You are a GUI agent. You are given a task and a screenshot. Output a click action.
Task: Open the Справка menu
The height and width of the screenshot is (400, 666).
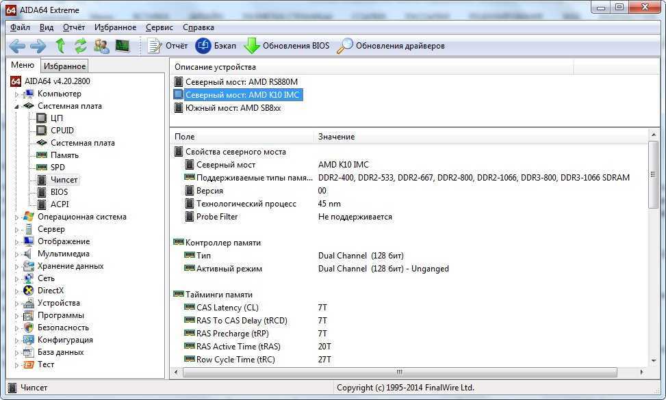[198, 27]
